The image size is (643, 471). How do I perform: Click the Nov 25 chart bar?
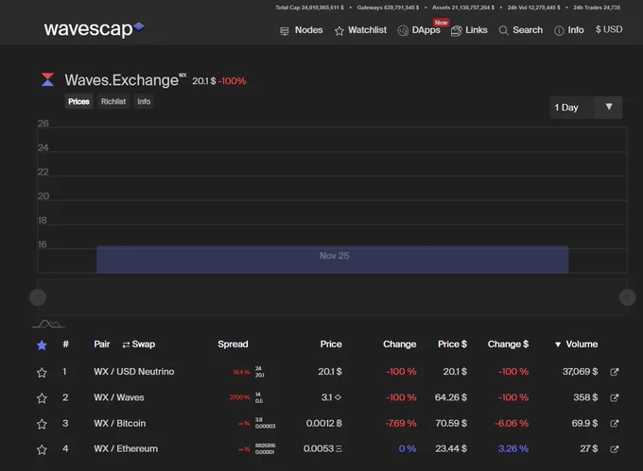333,260
